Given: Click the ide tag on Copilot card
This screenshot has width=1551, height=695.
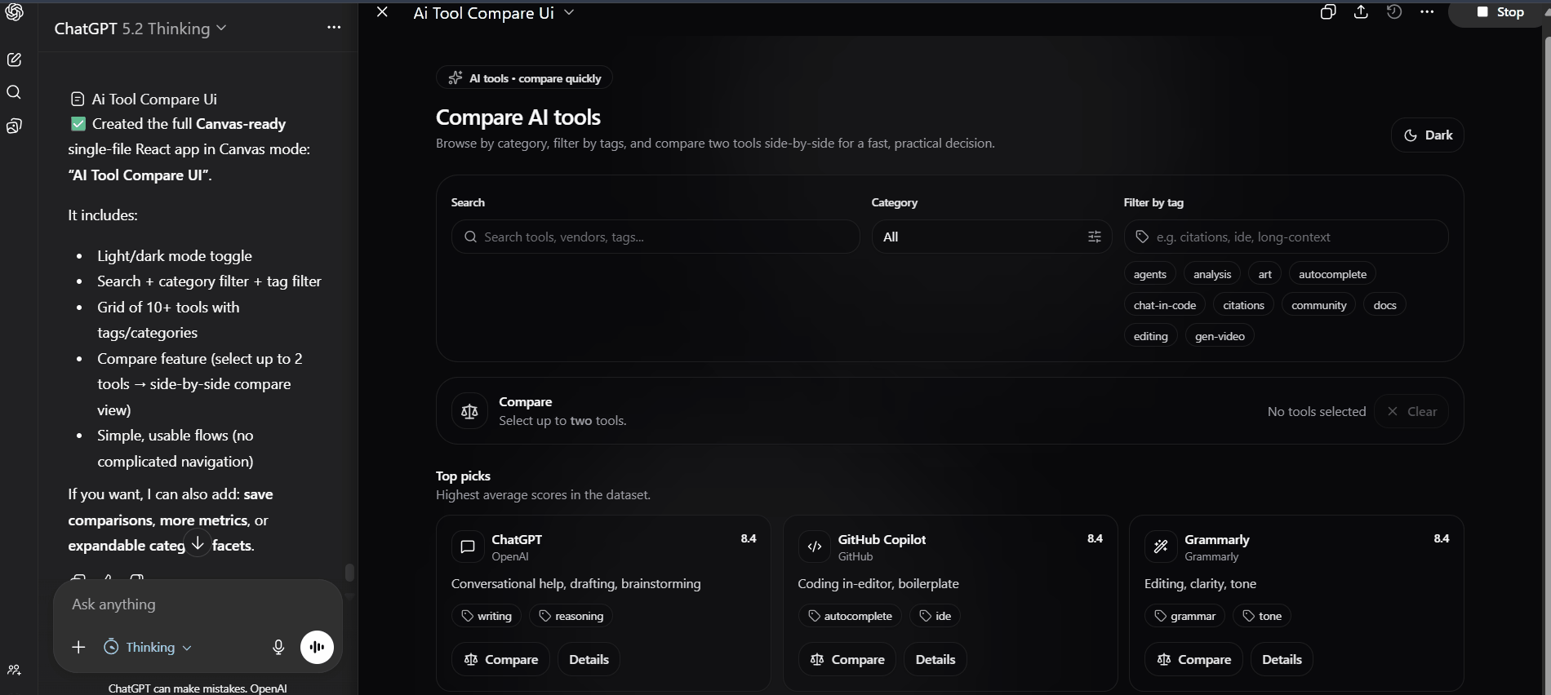Looking at the screenshot, I should pos(935,616).
